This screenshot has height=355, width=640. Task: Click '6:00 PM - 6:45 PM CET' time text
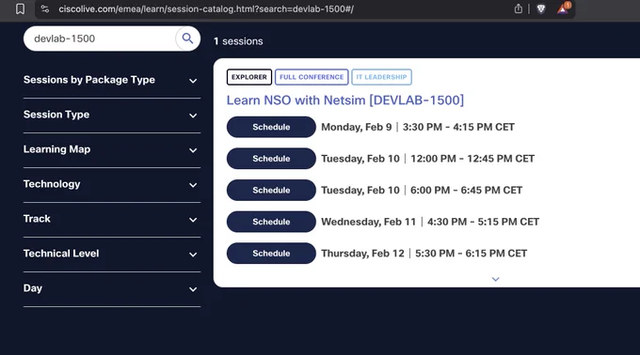(x=466, y=190)
